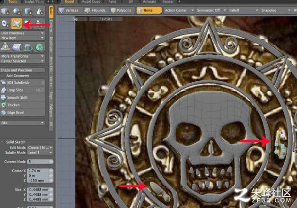This screenshot has width=297, height=208.
Task: Switch to the Tools tab
Action: tap(13, 2)
